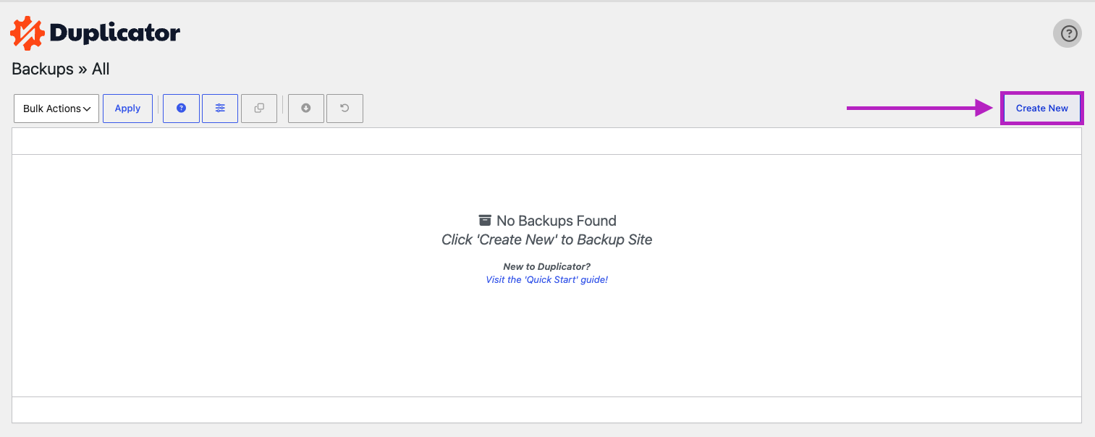Click the archive box icon beside No Backups Found
The height and width of the screenshot is (437, 1095).
coord(485,221)
